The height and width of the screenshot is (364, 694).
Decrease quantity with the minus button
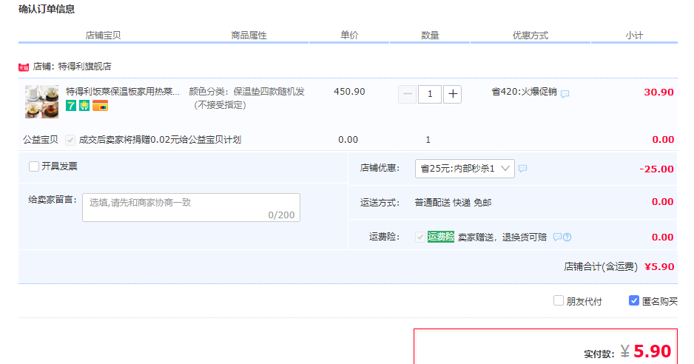408,94
